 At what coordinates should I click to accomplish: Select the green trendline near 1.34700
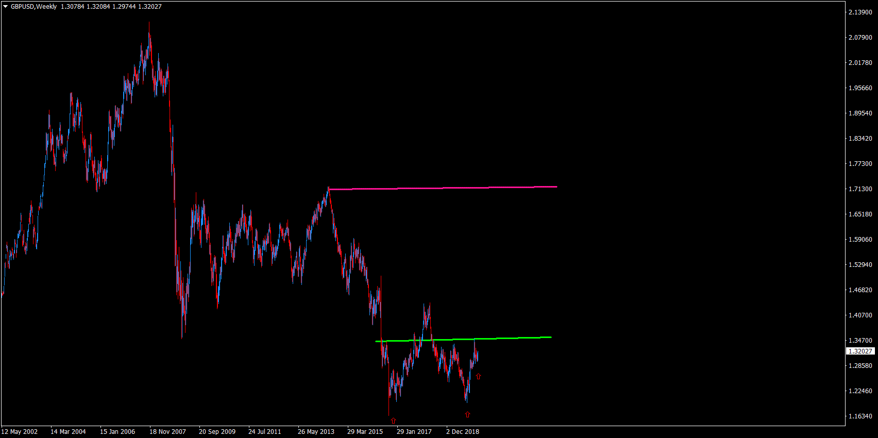[x=464, y=339]
